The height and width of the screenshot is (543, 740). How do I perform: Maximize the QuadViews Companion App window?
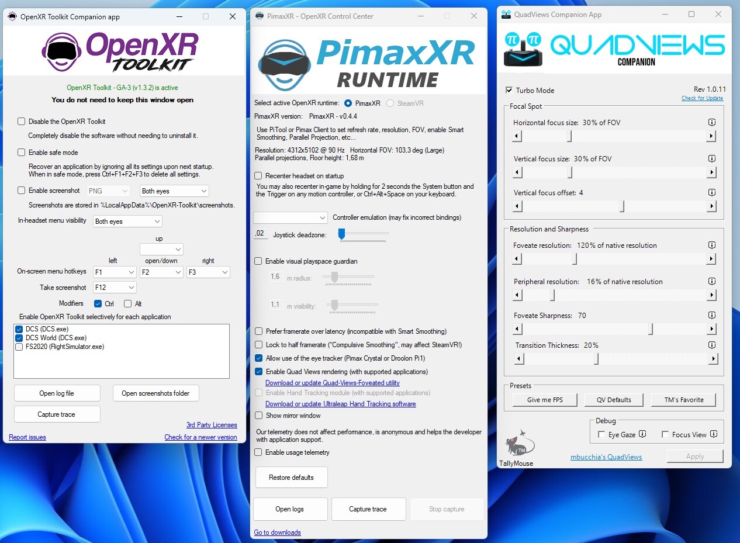(x=691, y=15)
